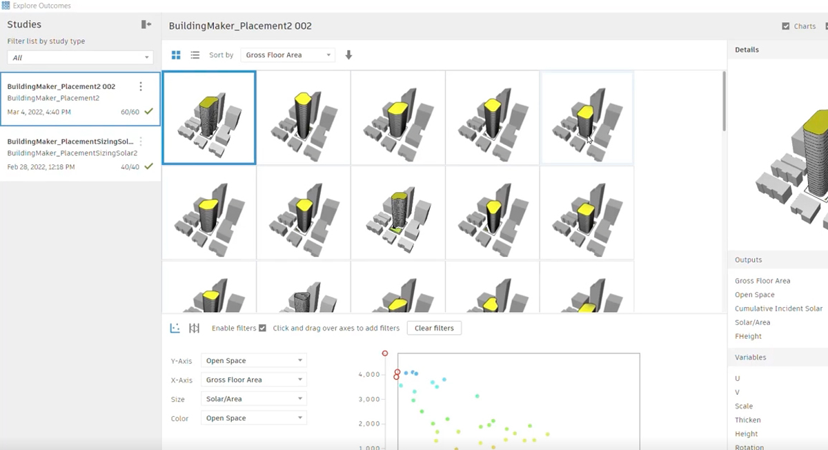Select the BuildingMaker_Placement2 002 study

coord(80,99)
